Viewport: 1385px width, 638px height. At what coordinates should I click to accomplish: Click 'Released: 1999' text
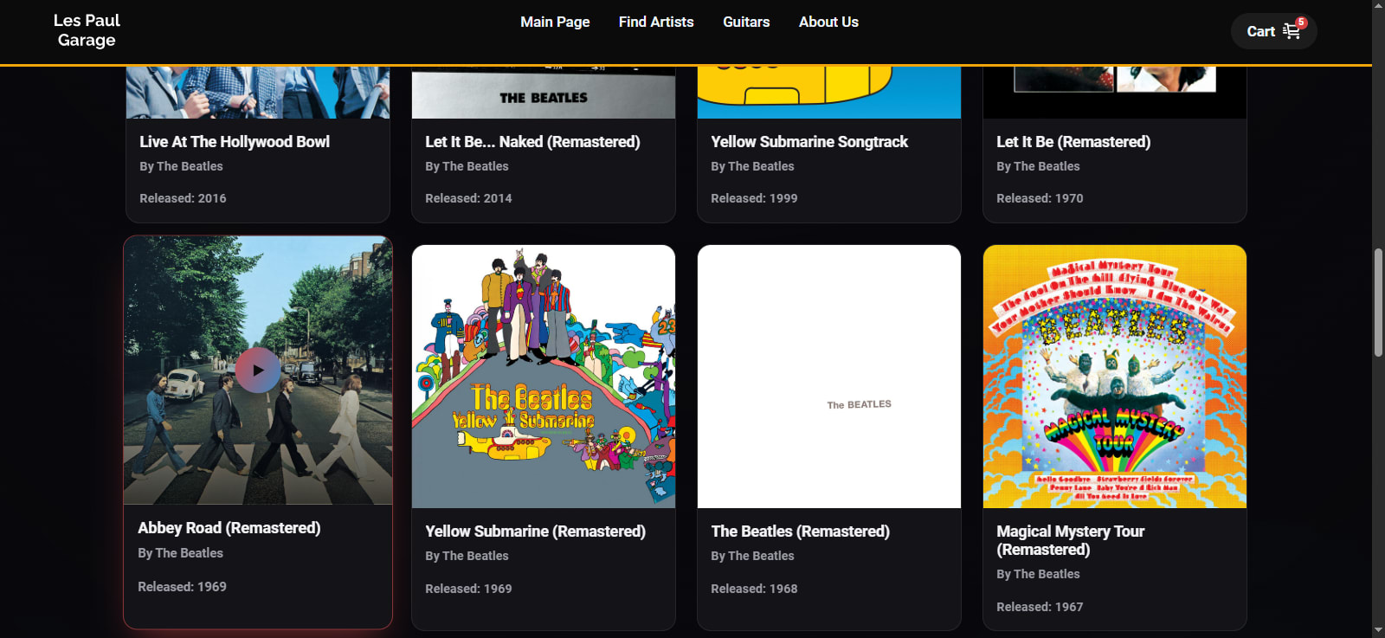tap(754, 198)
